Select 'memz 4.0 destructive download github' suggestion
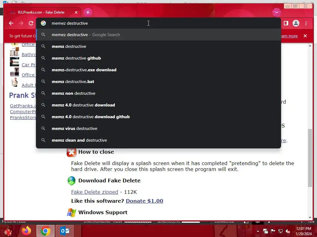317x237 pixels. 158,116
